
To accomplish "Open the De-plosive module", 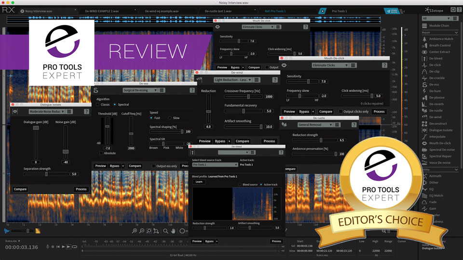I will click(437, 98).
